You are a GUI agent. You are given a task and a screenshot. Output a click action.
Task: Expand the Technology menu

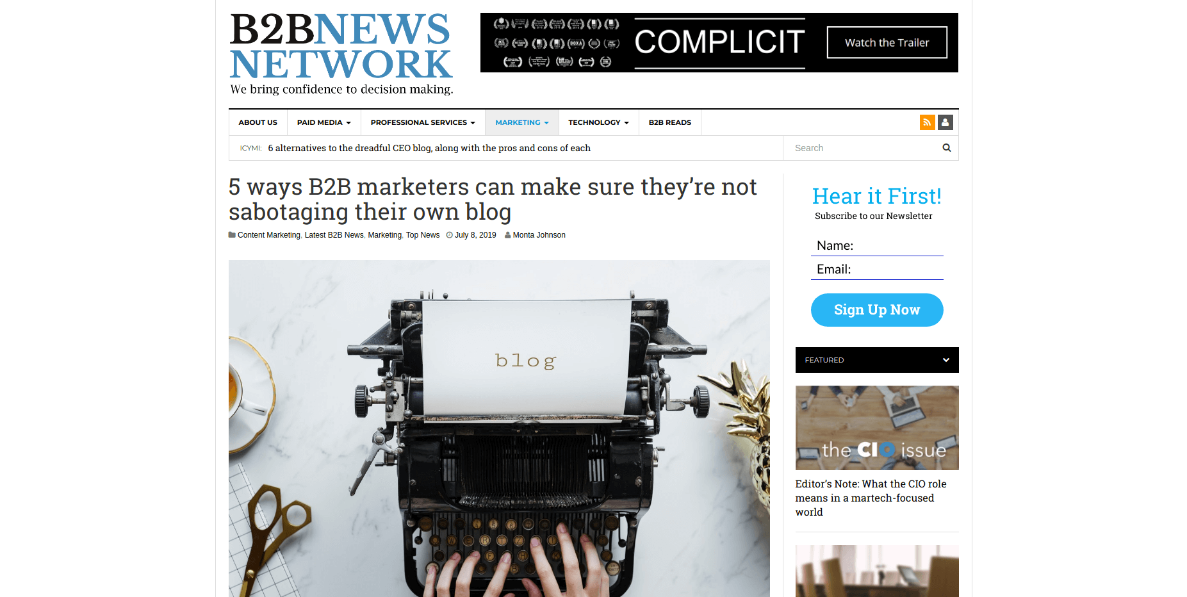coord(598,122)
